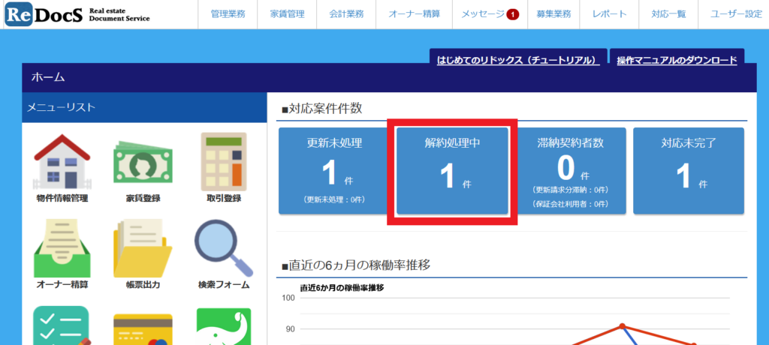This screenshot has height=345, width=769.
Task: Open レポート menu
Action: 609,14
